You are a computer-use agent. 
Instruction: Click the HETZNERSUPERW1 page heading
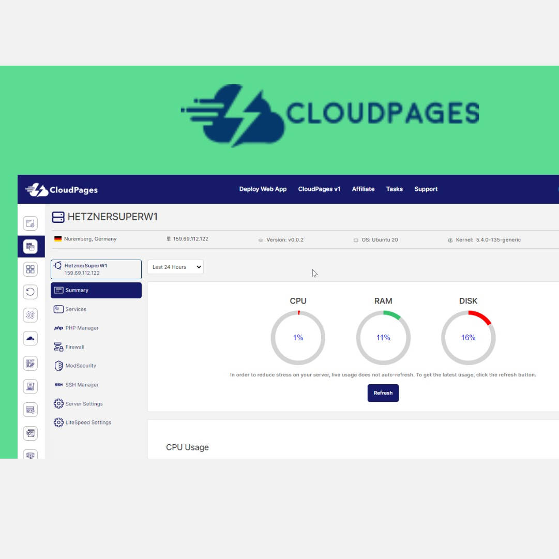tap(113, 217)
